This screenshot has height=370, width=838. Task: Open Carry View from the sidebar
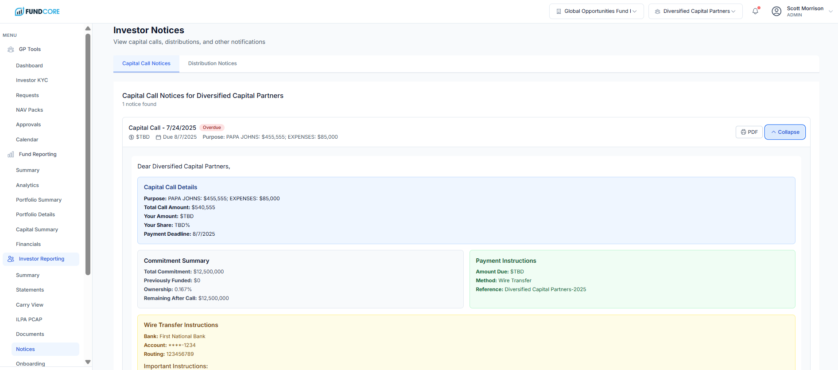pos(29,305)
